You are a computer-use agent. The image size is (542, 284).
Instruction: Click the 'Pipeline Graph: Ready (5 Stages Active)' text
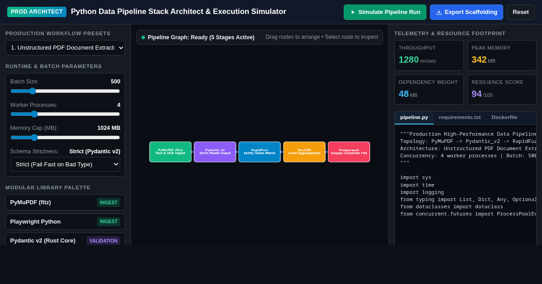pyautogui.click(x=201, y=37)
